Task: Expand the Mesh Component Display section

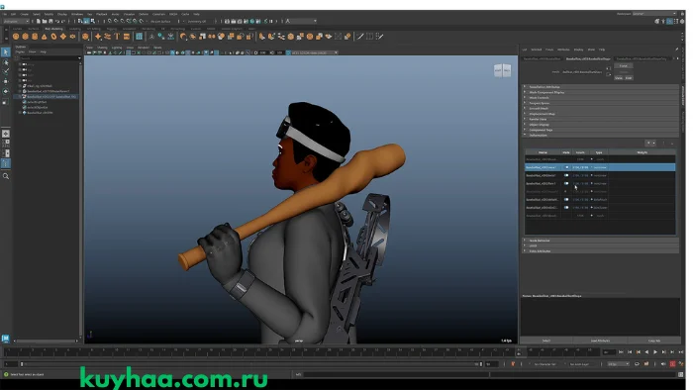Action: tap(601, 92)
